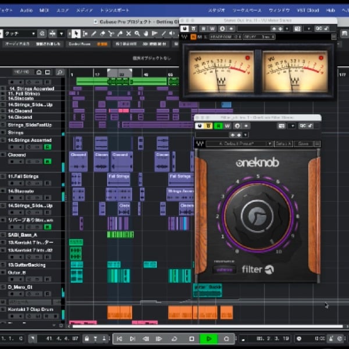This screenshot has width=349, height=349.
Task: Toggle the VU Meter plugin power button
Action: tap(185, 27)
